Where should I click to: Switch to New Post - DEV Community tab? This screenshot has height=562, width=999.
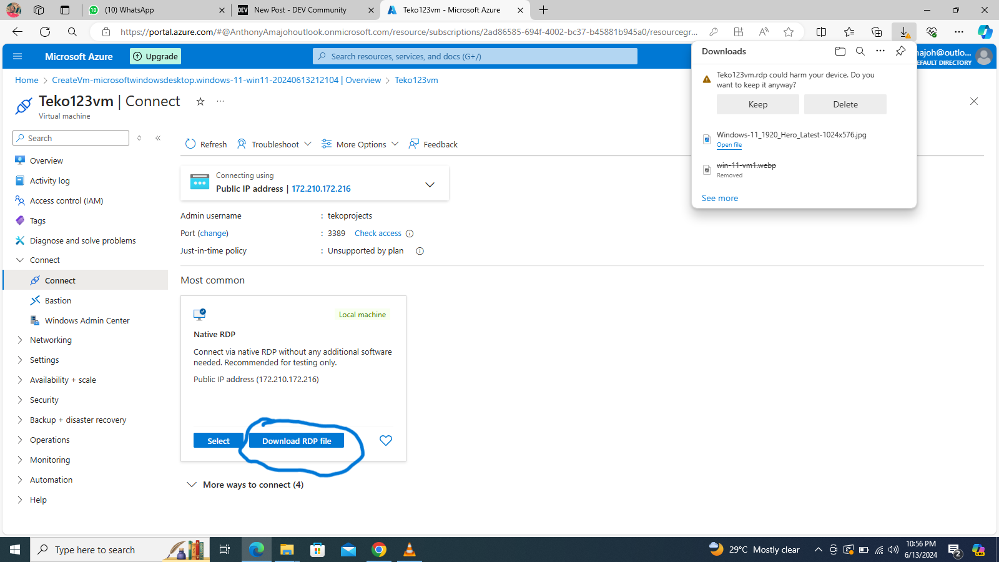point(306,10)
